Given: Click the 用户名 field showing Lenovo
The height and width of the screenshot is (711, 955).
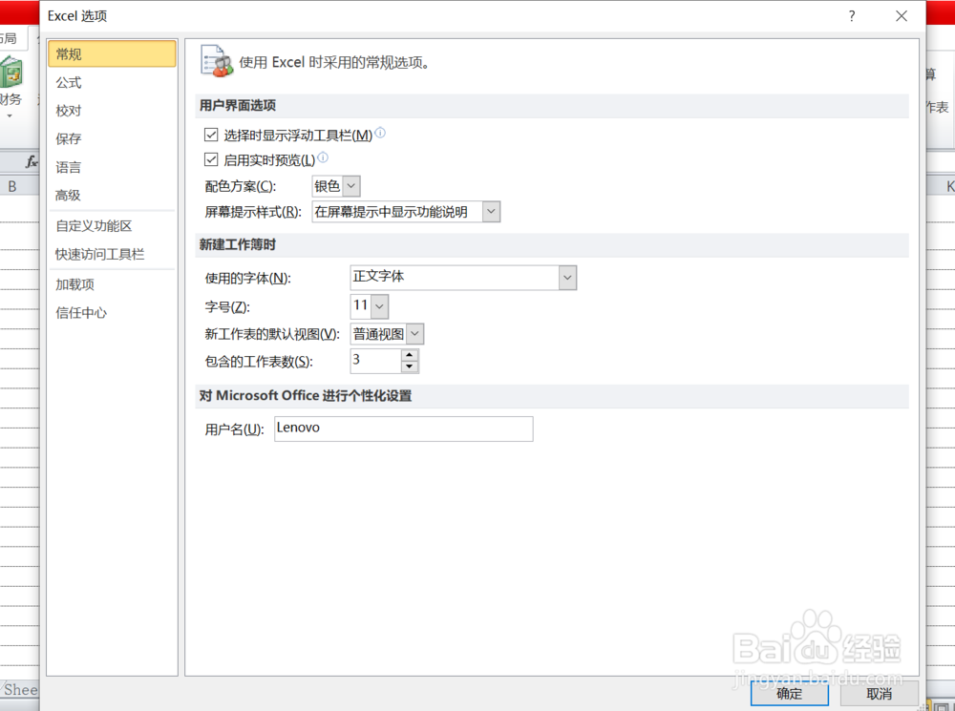Looking at the screenshot, I should pyautogui.click(x=403, y=429).
